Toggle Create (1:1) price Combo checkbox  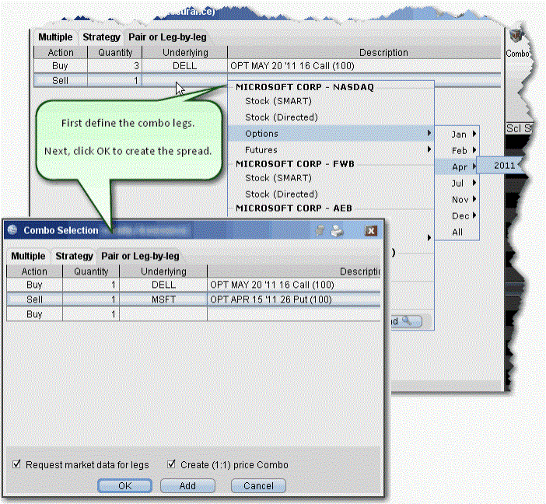pos(173,465)
